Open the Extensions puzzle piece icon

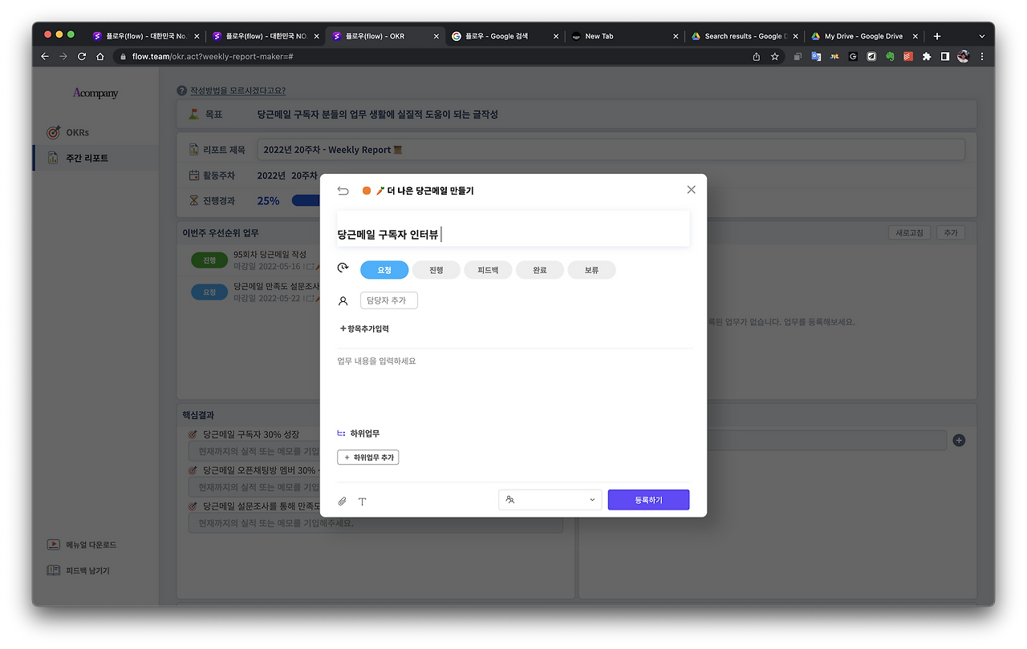pos(927,56)
